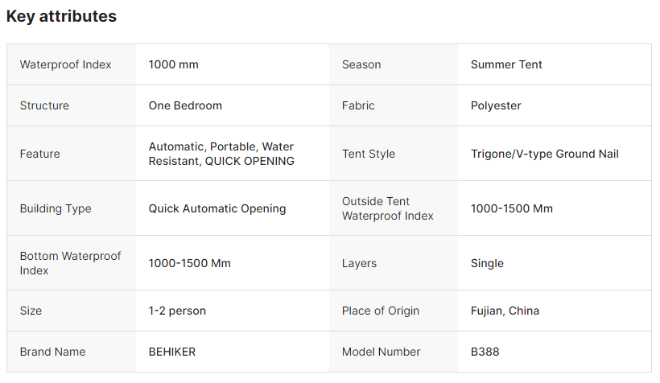This screenshot has height=383, width=660.
Task: Click the "Outside Tent Waterproof Index" label
Action: click(x=387, y=208)
